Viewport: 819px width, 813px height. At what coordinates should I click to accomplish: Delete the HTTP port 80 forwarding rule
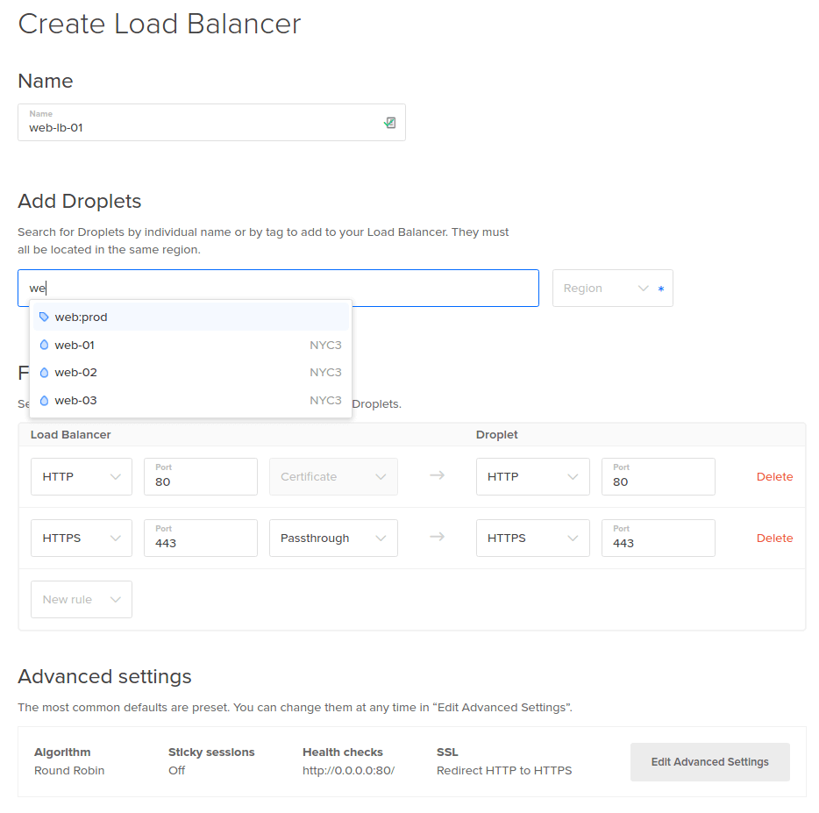tap(774, 476)
